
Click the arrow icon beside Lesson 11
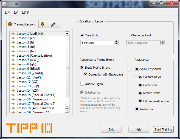click(x=13, y=77)
